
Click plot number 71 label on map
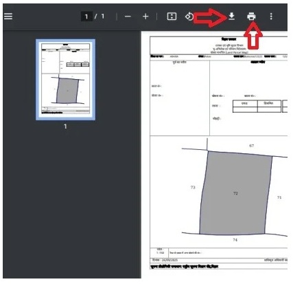(x=279, y=197)
